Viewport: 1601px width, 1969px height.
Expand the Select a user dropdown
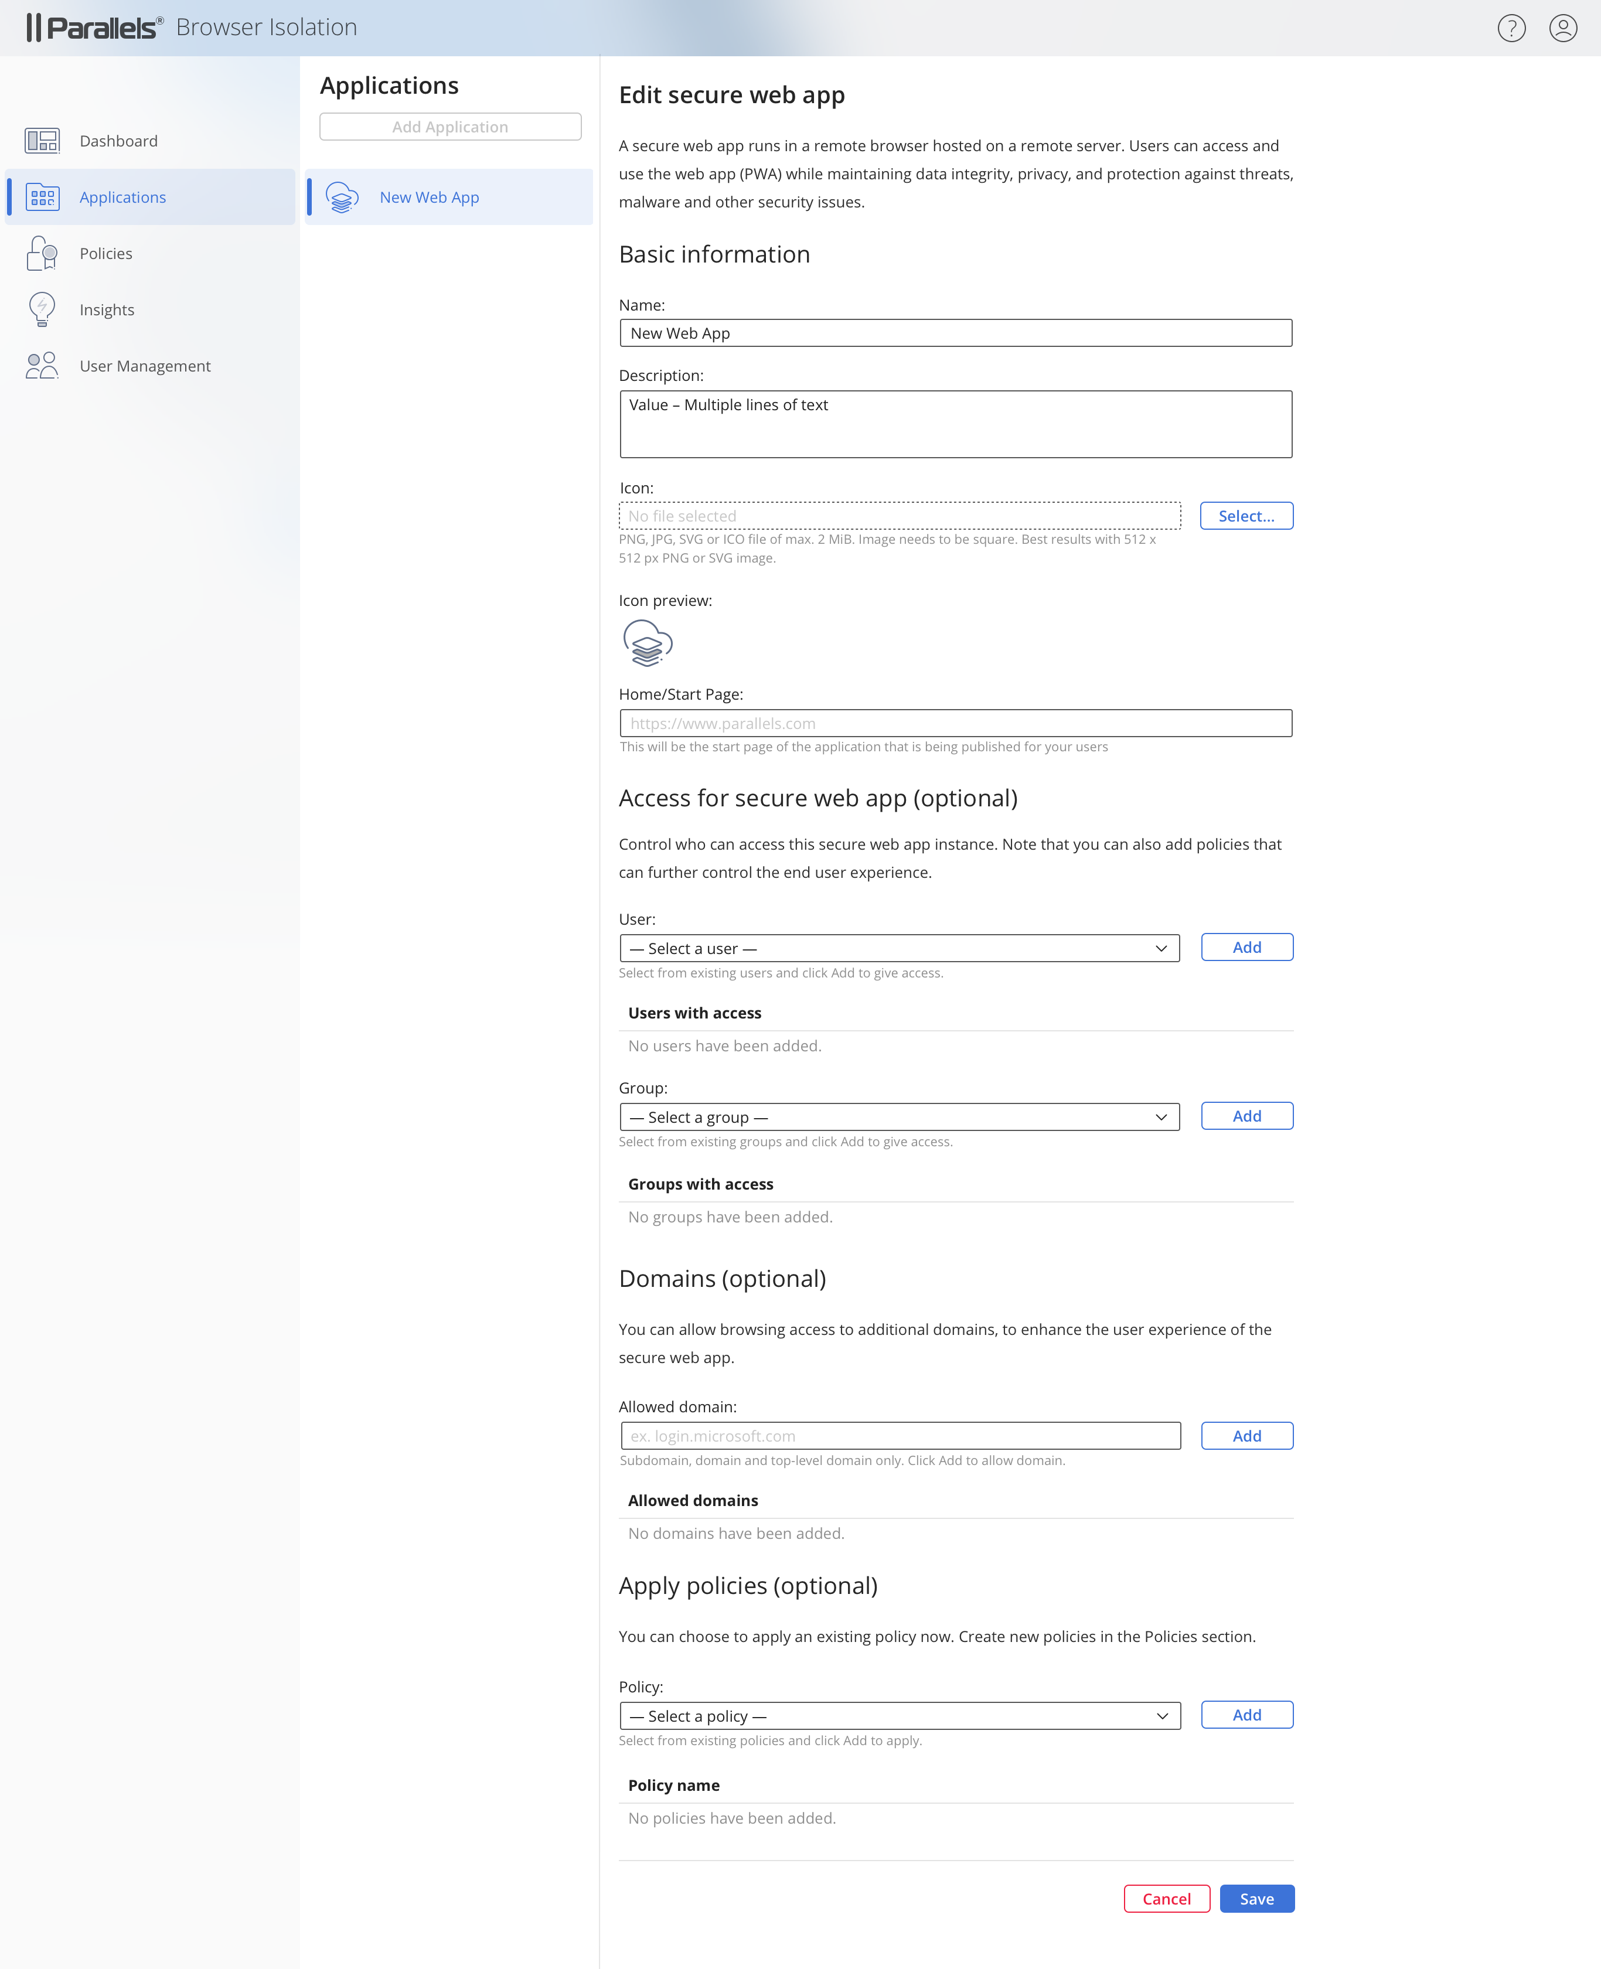click(x=899, y=948)
